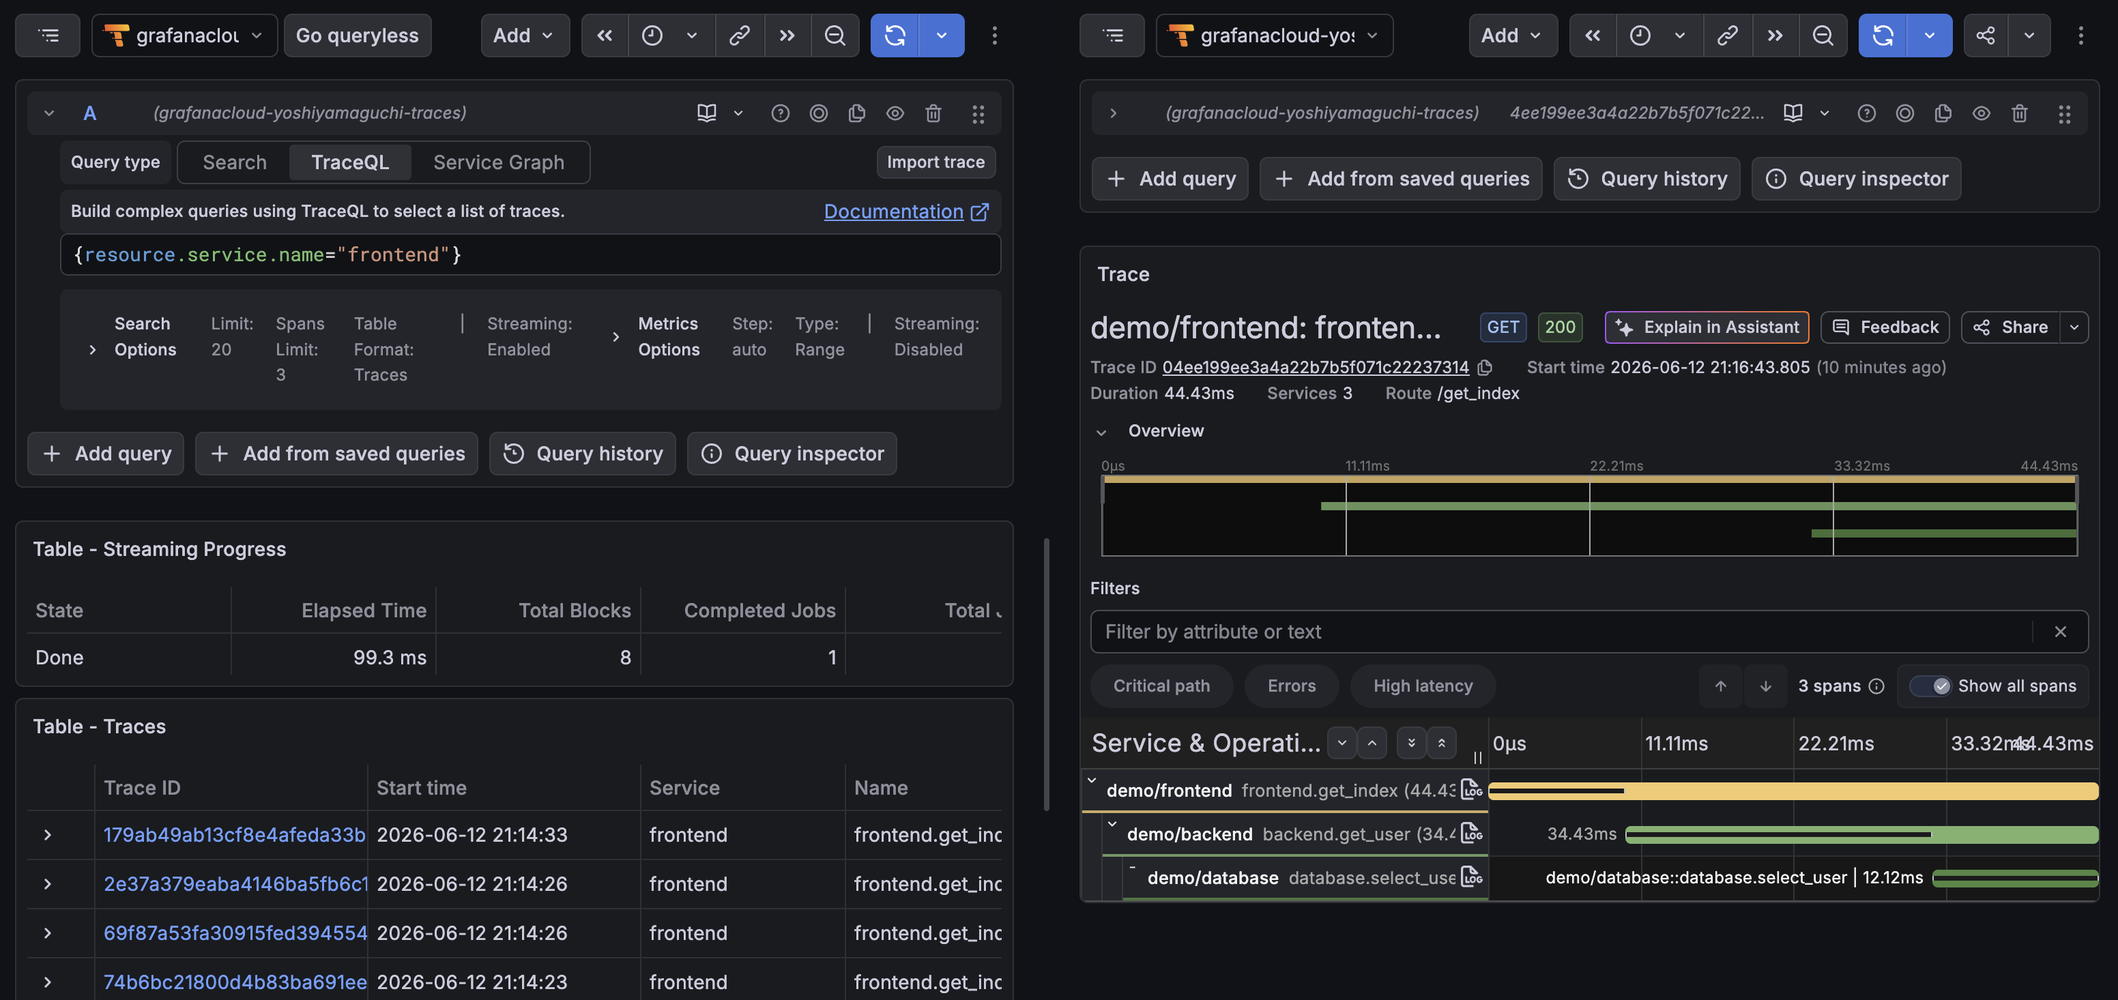This screenshot has width=2118, height=1000.
Task: Shift time range forwards in left pane
Action: (787, 35)
